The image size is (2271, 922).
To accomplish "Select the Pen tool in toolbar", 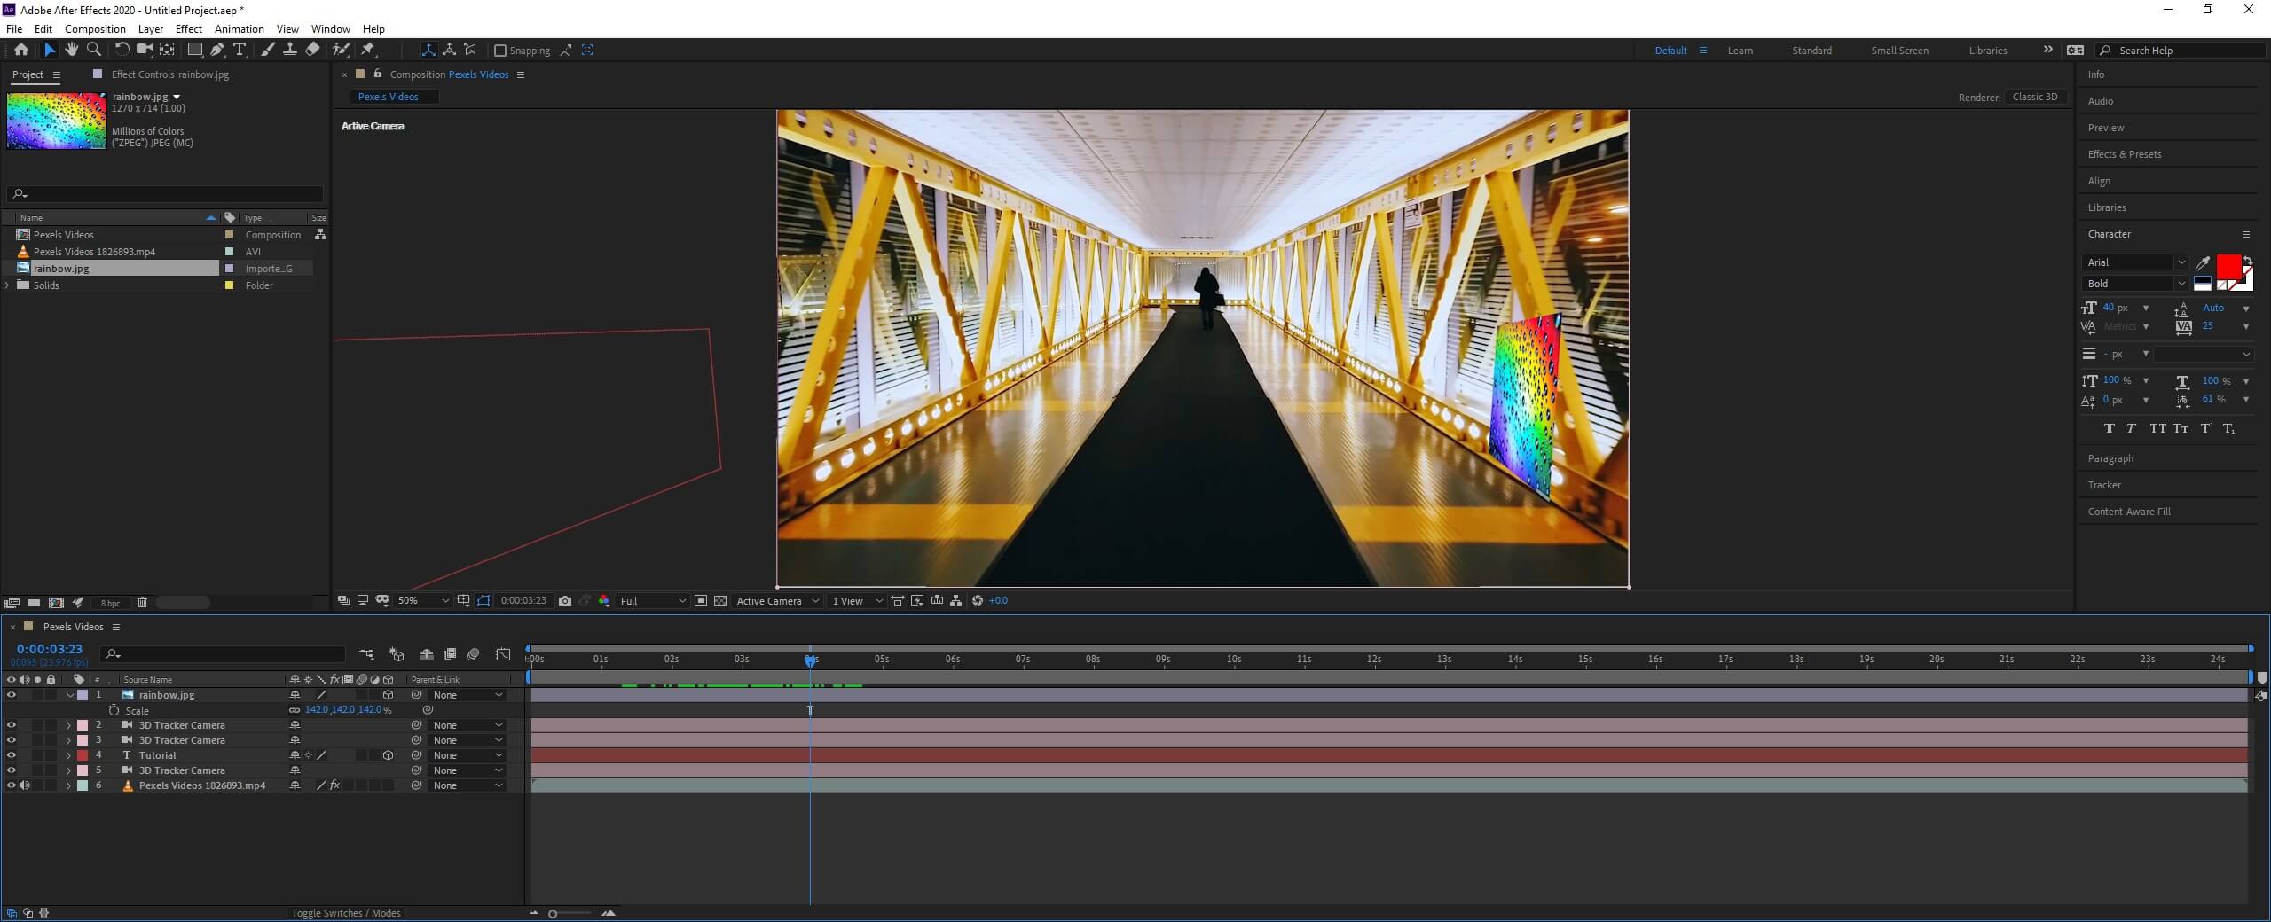I will [x=217, y=50].
